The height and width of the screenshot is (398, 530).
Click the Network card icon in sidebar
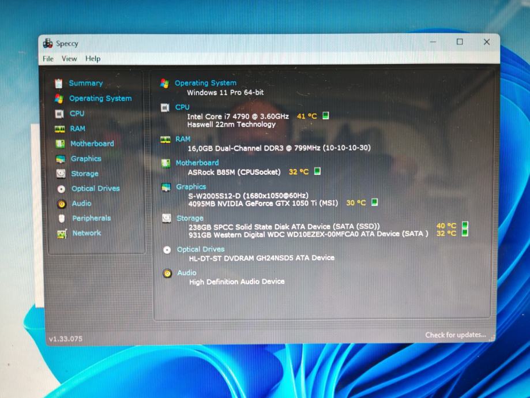[62, 234]
